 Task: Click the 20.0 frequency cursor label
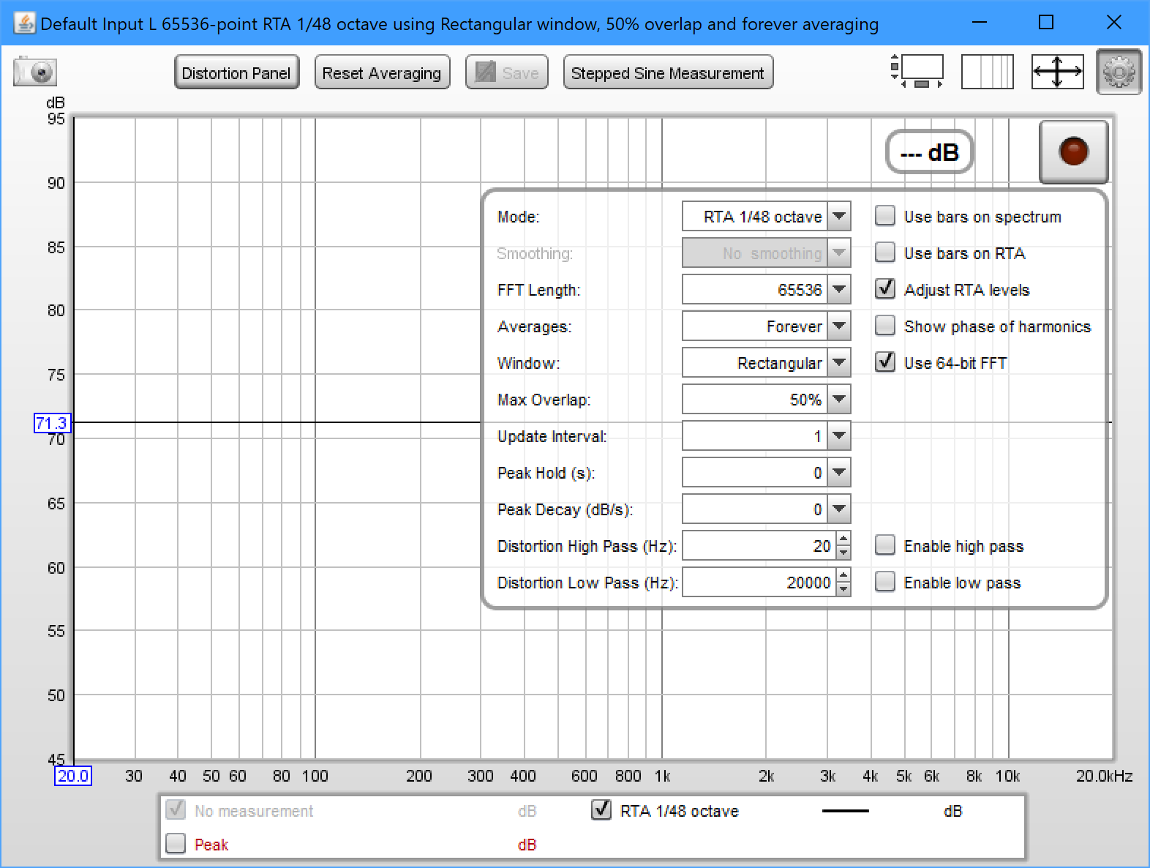[72, 776]
